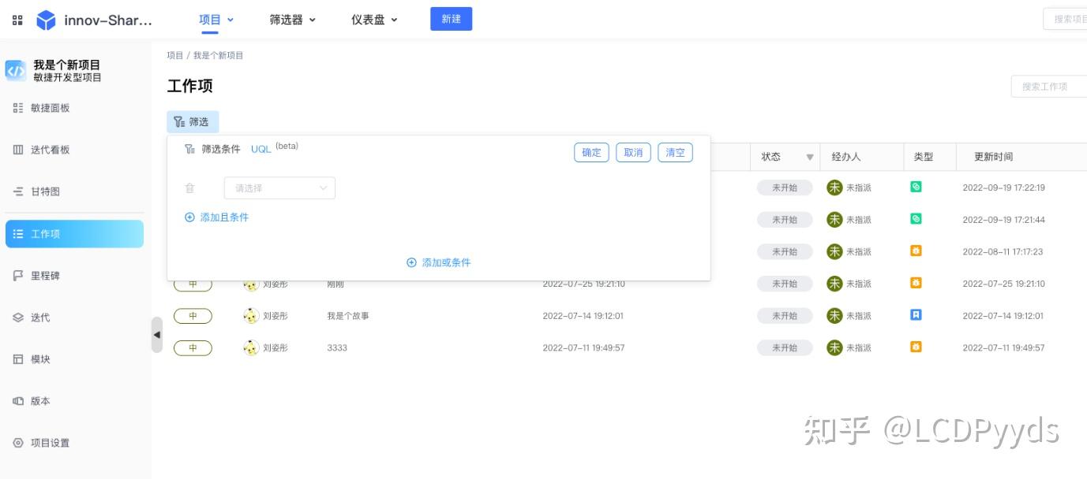Click the 中 priority tag in the 3333 row
Screen dimensions: 1087x479
pos(193,348)
